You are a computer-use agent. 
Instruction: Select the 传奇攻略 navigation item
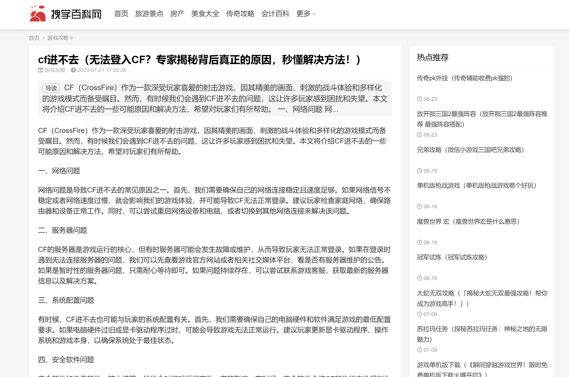(x=240, y=14)
